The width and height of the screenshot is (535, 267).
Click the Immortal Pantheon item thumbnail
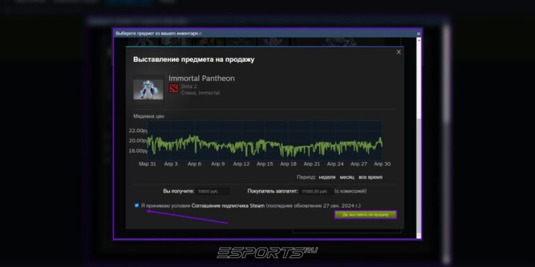148,90
